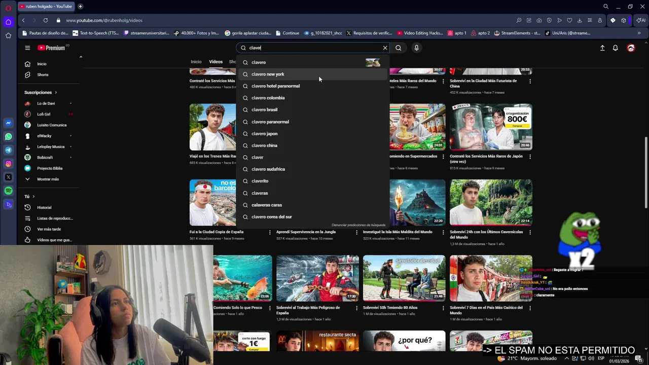Open options for 'Fui a la Ciudad Copia de España'
This screenshot has height=365, width=649.
pos(270,232)
